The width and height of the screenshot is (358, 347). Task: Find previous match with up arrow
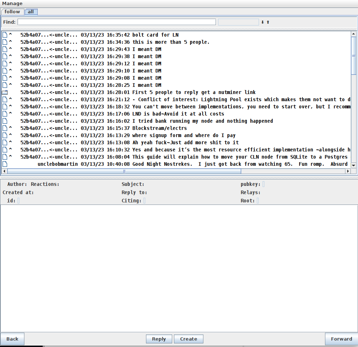point(268,22)
